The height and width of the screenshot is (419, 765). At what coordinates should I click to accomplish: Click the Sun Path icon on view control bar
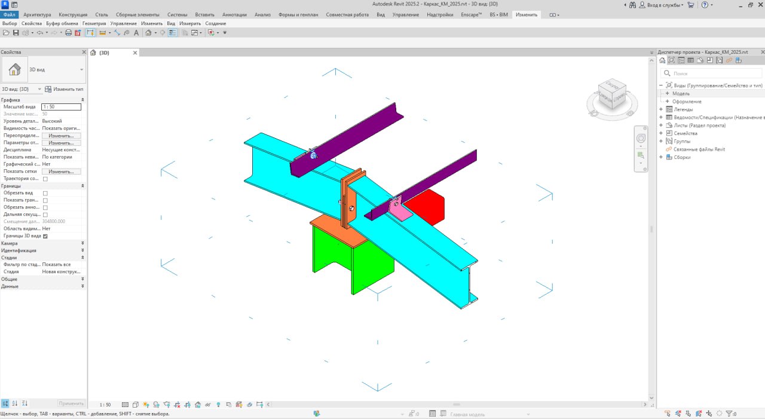tap(145, 404)
